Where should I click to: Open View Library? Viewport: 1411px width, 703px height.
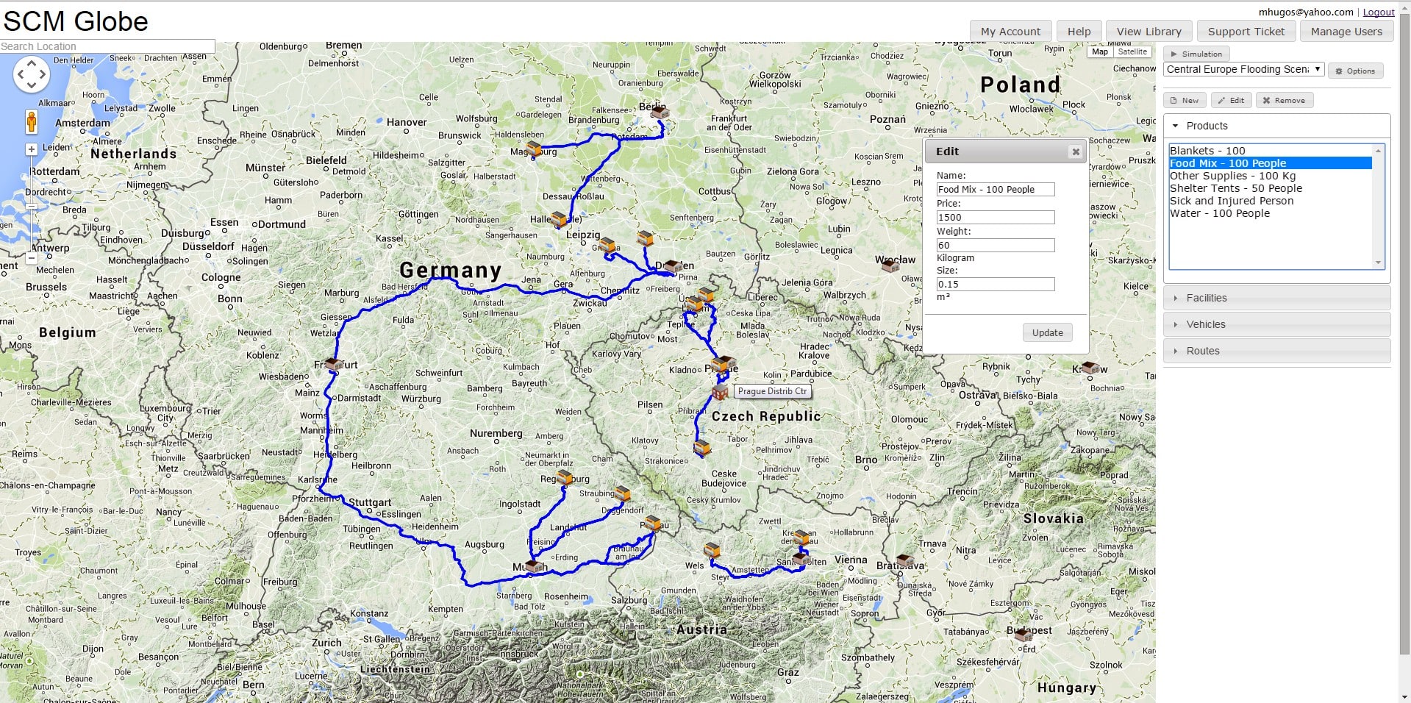click(1149, 32)
